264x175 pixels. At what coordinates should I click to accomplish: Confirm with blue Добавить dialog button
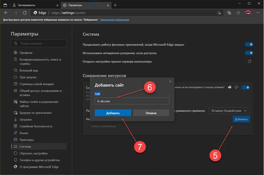pyautogui.click(x=113, y=113)
